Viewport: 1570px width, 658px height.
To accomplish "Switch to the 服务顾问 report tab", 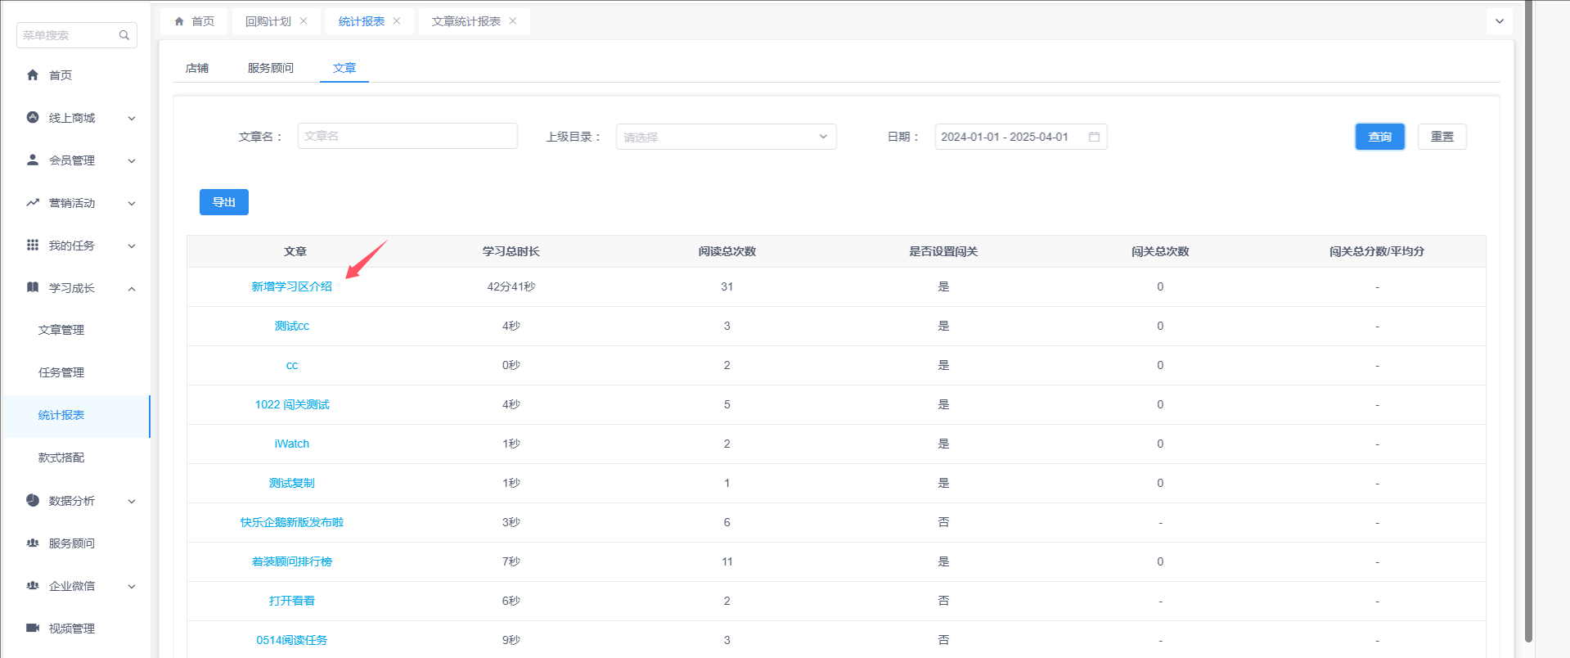I will point(270,68).
